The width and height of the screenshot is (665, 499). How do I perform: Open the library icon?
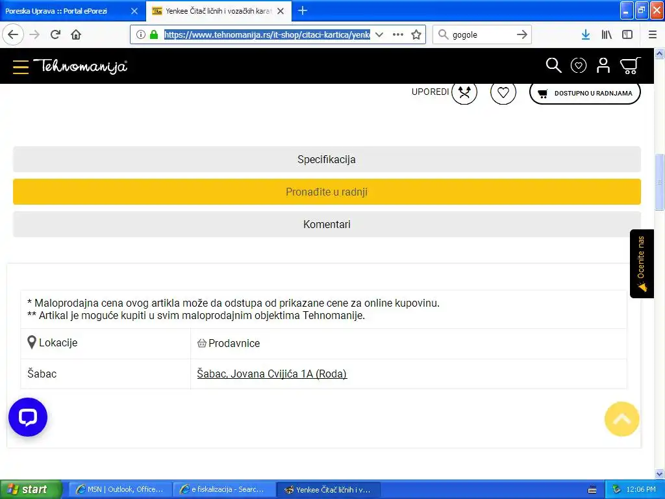tap(607, 34)
